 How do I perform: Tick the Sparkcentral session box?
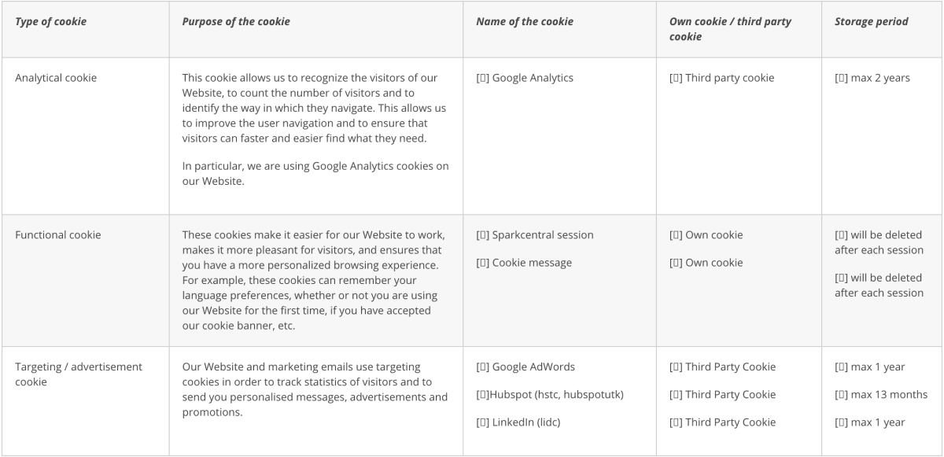point(481,235)
